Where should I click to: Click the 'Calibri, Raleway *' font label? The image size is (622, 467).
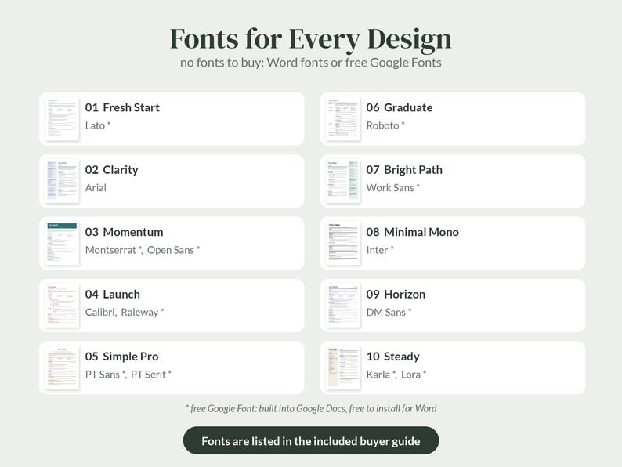click(x=125, y=313)
